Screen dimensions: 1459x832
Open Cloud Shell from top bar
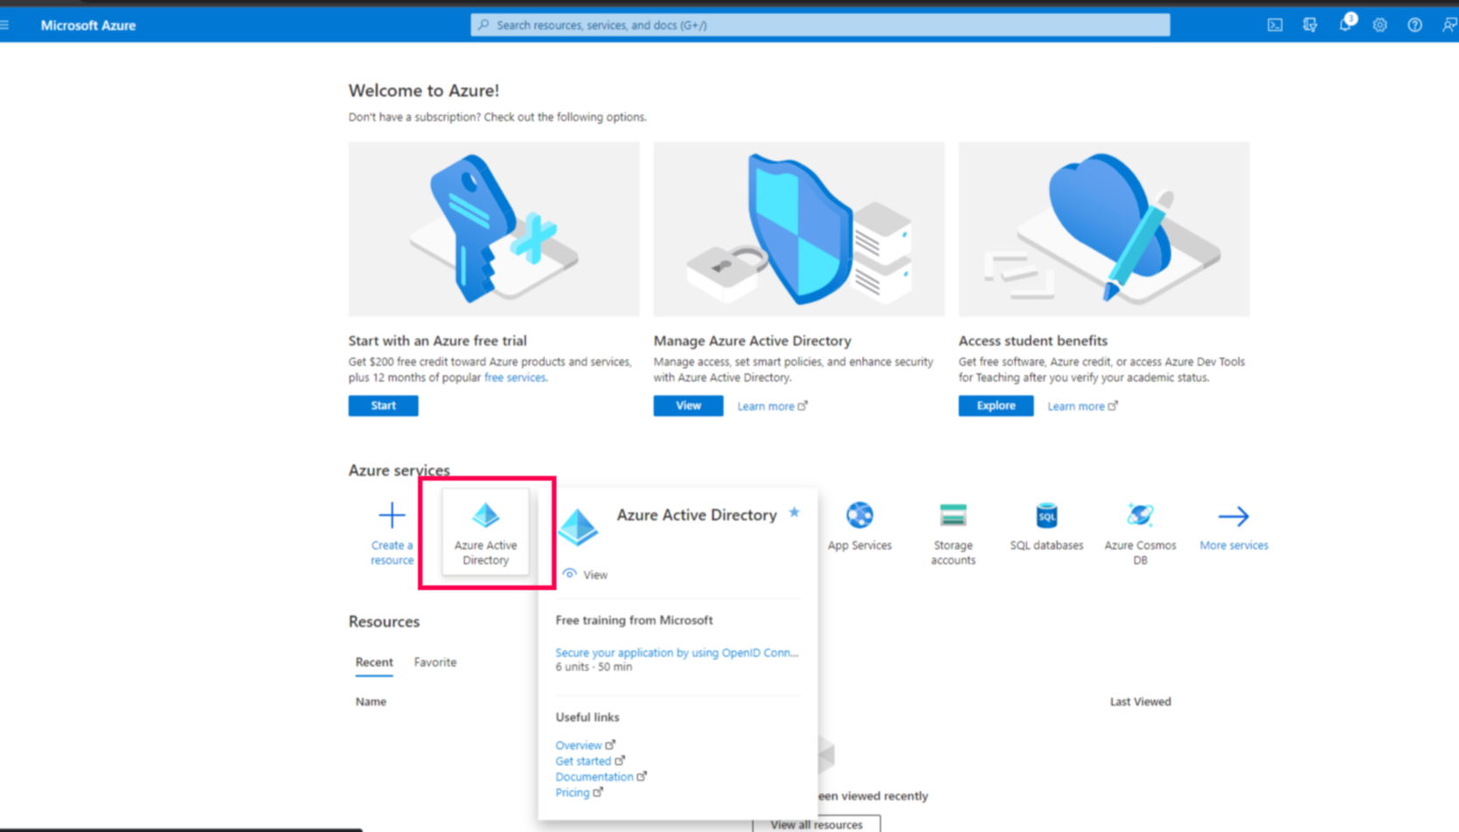tap(1275, 25)
